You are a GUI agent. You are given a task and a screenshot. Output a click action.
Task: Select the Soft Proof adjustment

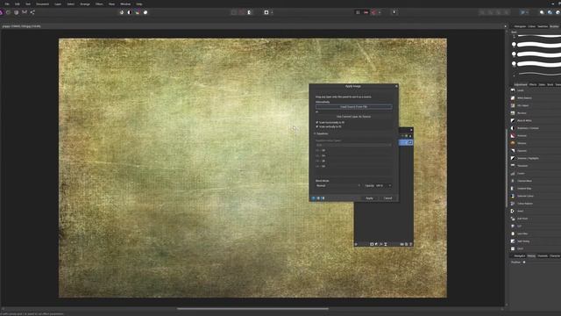[x=522, y=219]
